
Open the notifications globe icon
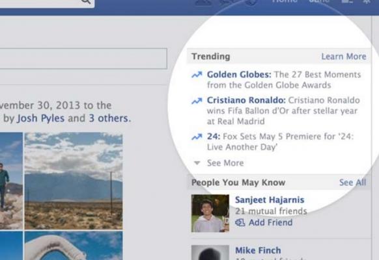[251, 2]
